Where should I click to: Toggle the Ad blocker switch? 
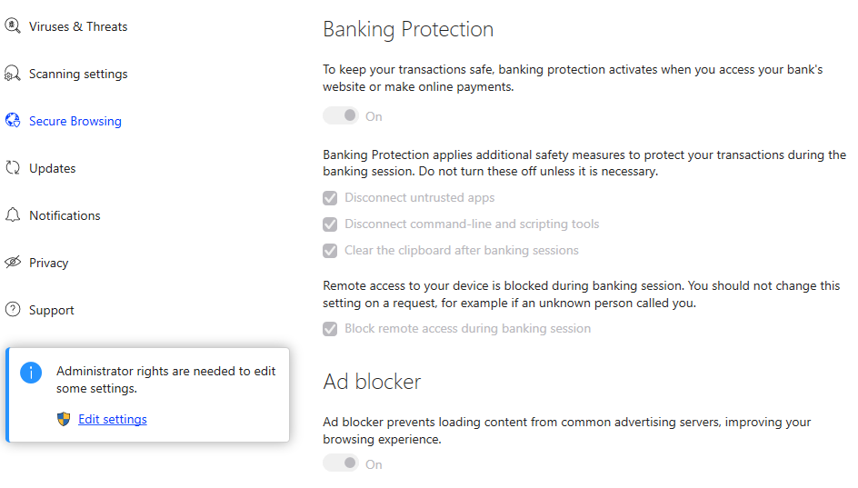[x=341, y=464]
